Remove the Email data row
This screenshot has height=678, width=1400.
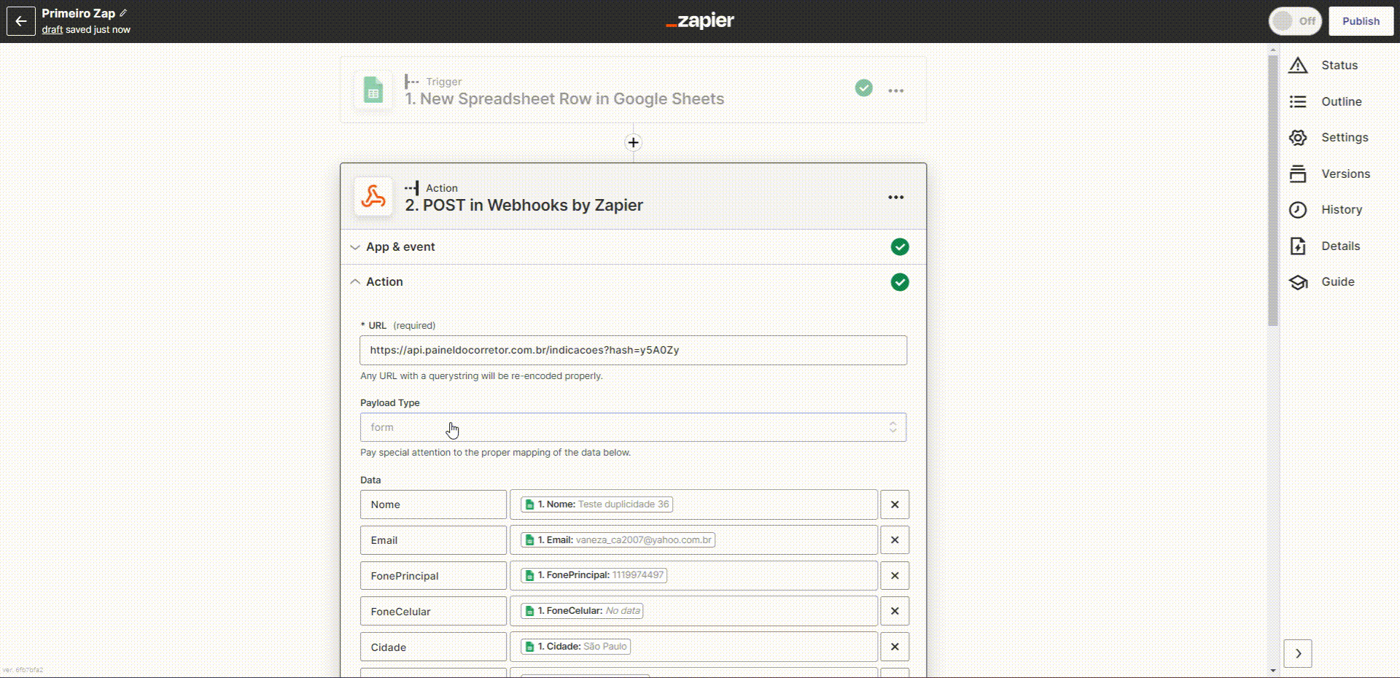(x=895, y=540)
